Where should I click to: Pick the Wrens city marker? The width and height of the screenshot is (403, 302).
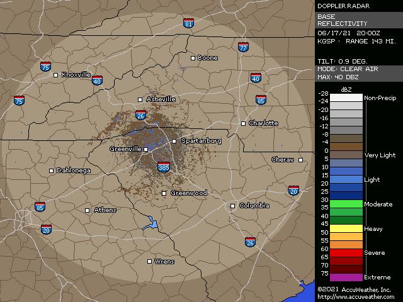tap(149, 261)
